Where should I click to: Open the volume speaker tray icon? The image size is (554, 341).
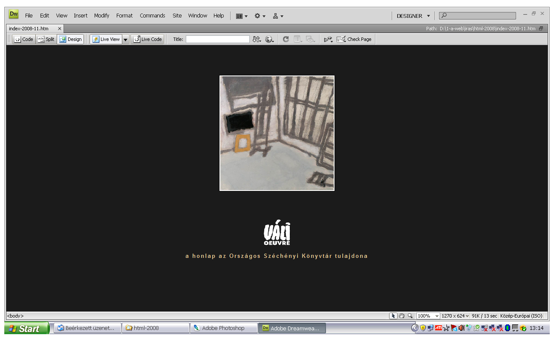click(462, 328)
